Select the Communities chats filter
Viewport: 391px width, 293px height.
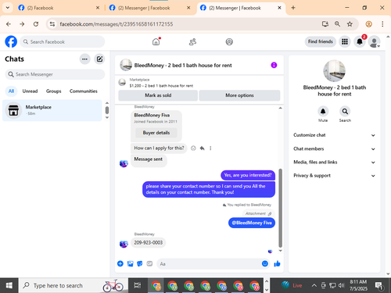[x=84, y=91]
